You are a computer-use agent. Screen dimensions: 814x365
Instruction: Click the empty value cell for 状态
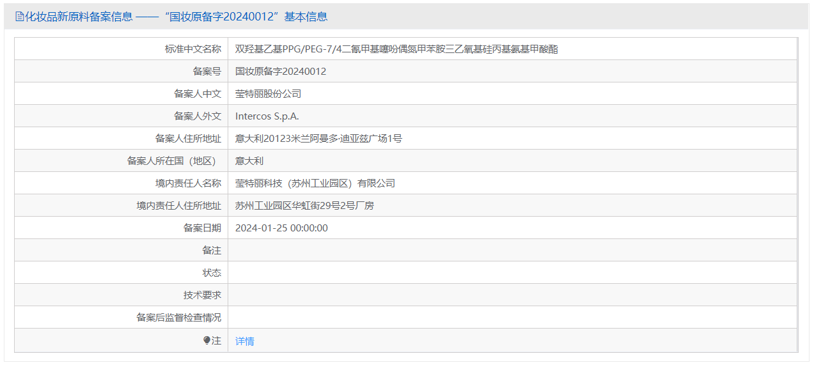click(512, 272)
